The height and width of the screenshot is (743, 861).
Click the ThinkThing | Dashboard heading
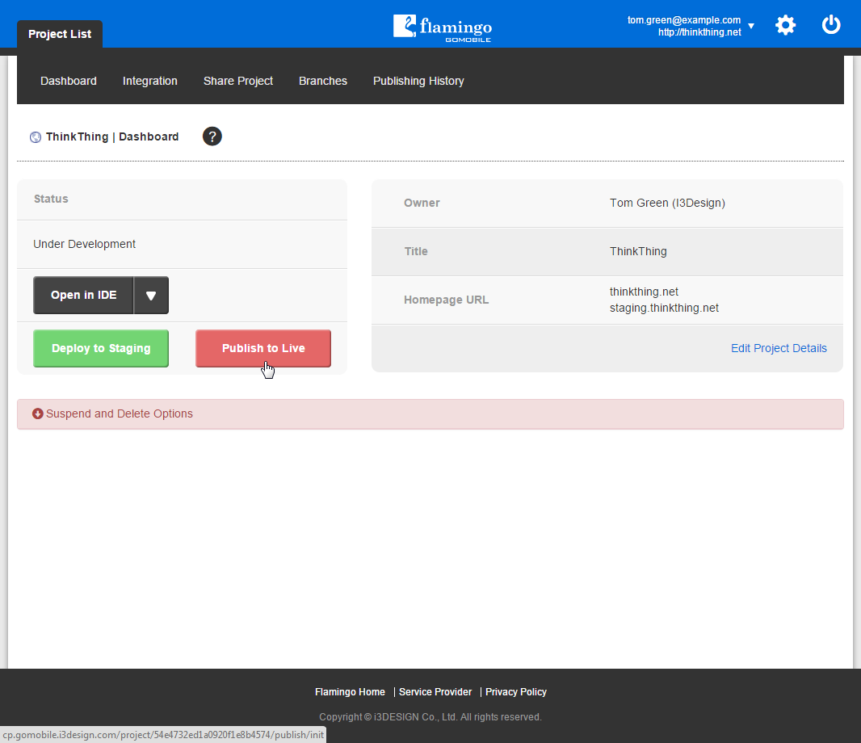point(112,136)
